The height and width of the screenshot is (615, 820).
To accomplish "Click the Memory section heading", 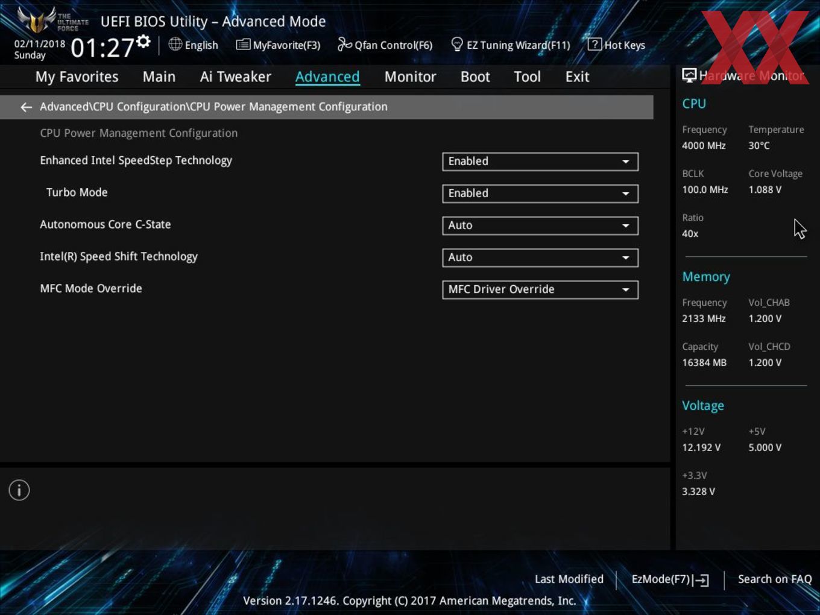I will click(x=706, y=277).
